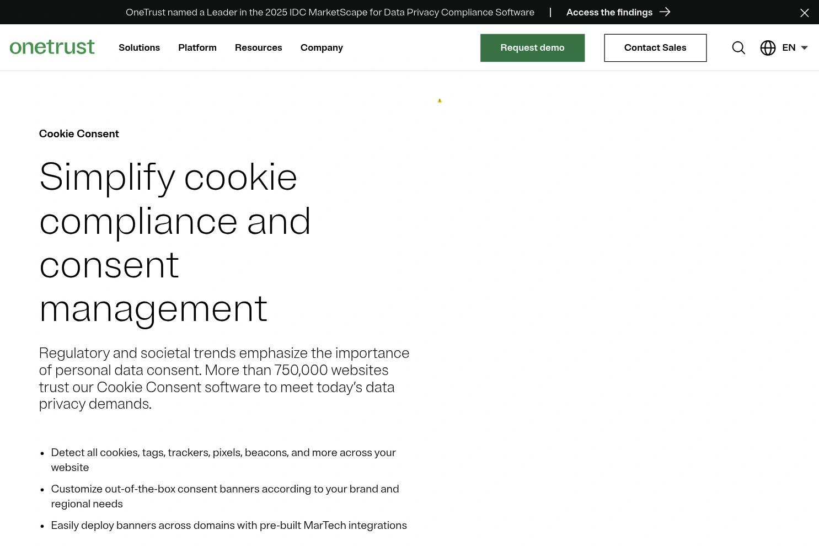Follow the Access the findings link
This screenshot has height=546, width=819.
coord(609,12)
